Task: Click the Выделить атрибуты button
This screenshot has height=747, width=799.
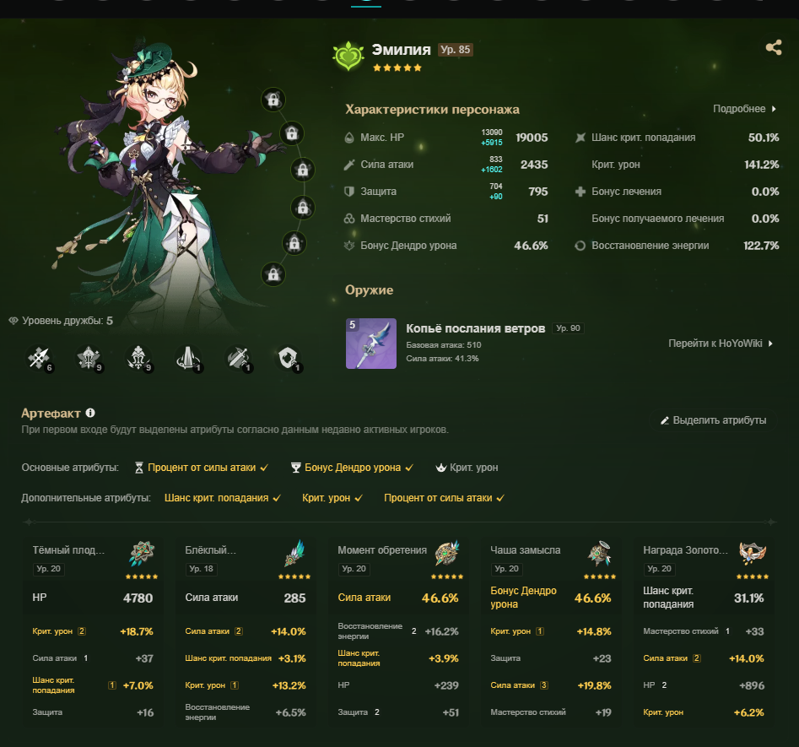Action: 714,420
